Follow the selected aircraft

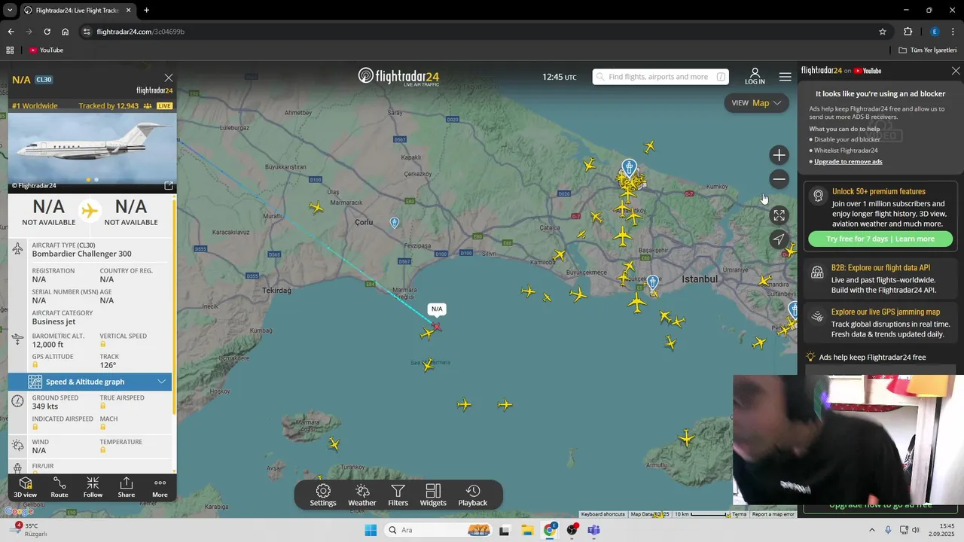93,487
